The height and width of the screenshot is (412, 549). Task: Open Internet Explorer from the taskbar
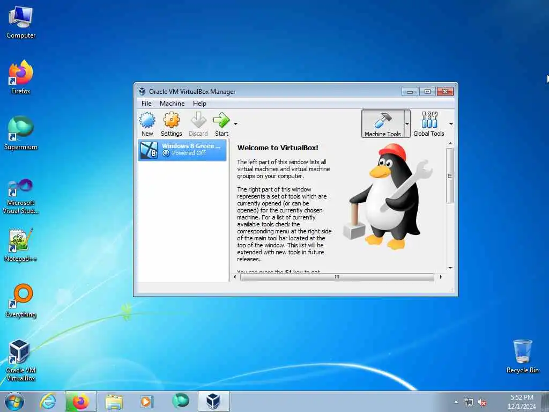point(48,401)
